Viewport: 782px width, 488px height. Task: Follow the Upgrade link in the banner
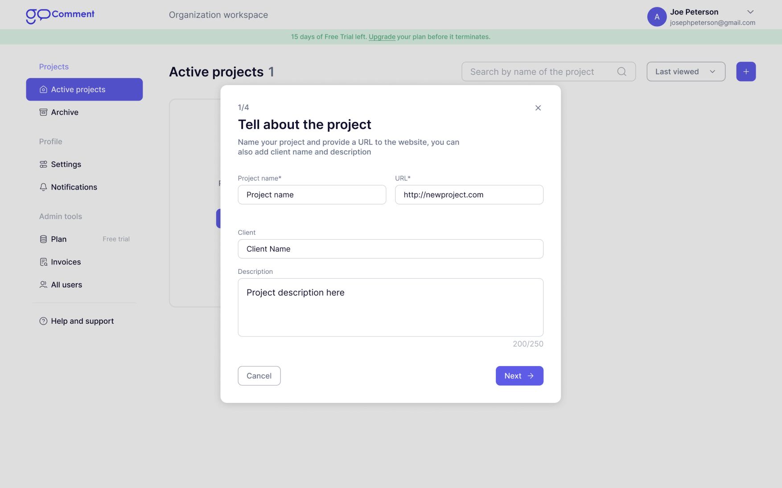[382, 37]
